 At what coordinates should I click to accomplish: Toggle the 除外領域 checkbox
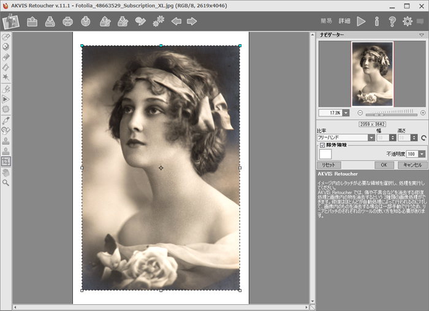click(322, 145)
